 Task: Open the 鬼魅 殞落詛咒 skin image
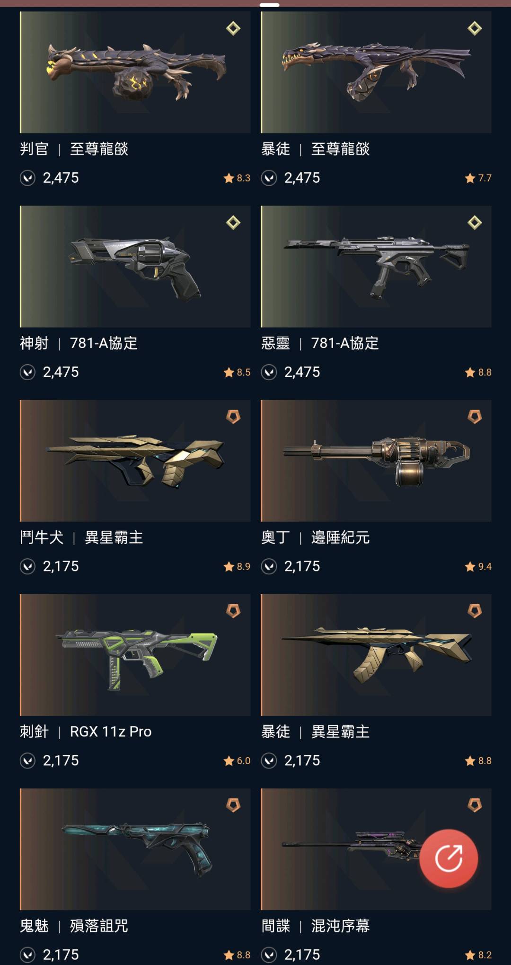coord(135,849)
